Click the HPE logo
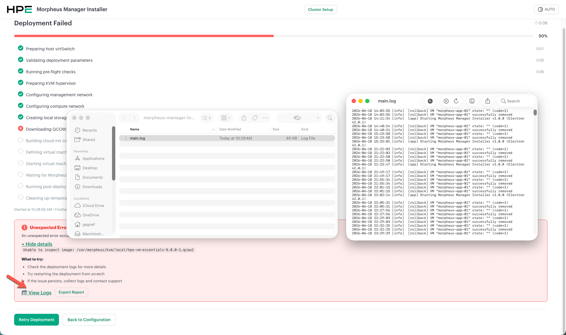The height and width of the screenshot is (335, 566). tap(19, 9)
